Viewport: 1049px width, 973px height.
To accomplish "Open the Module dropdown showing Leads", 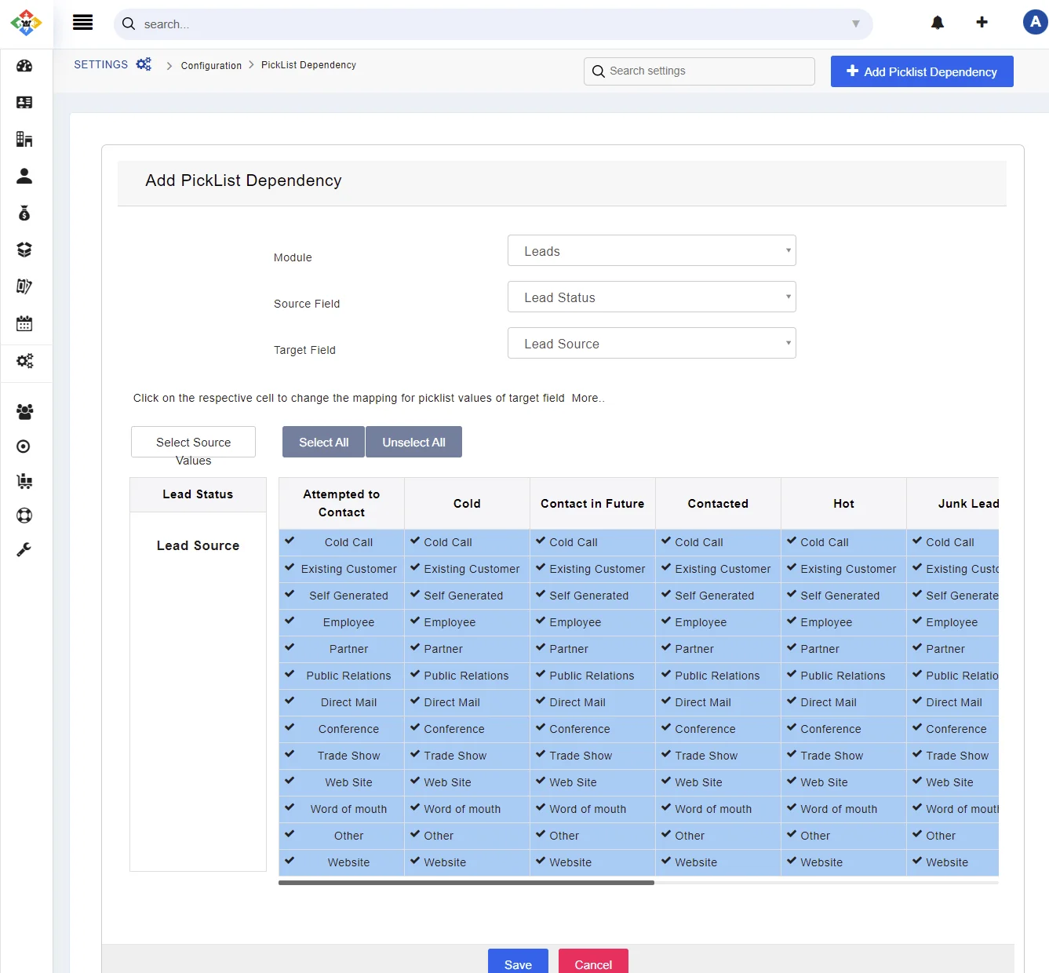I will coord(651,251).
